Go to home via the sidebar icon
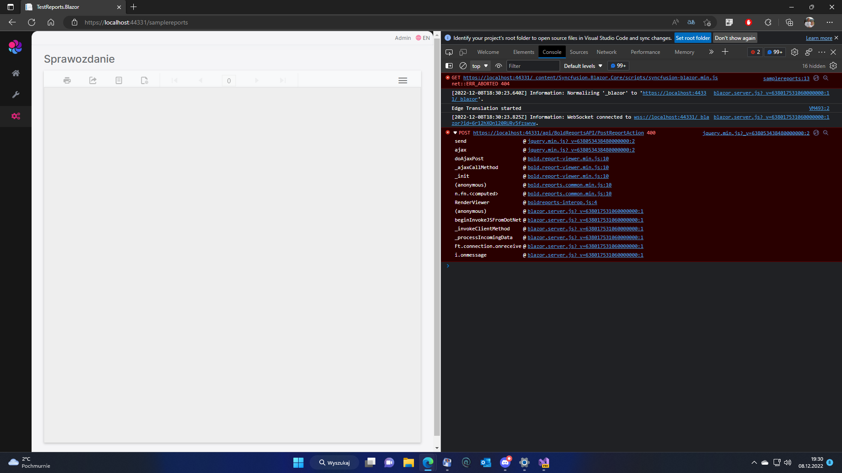Screen dimensions: 842x473 coord(16,73)
